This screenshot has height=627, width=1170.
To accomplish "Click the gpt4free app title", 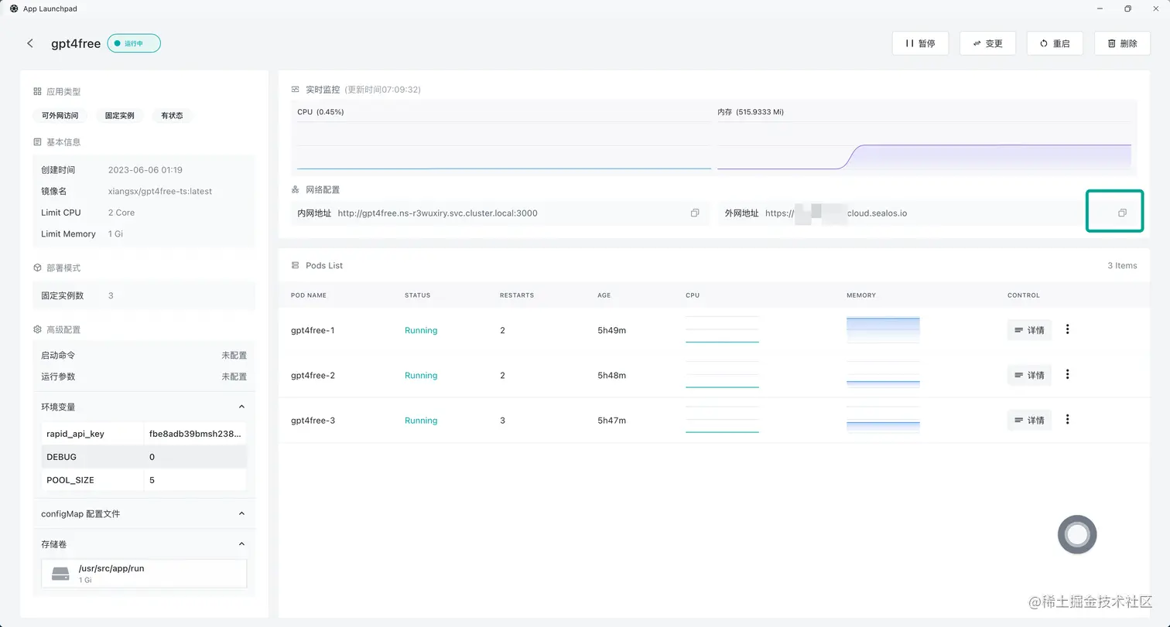I will (76, 44).
